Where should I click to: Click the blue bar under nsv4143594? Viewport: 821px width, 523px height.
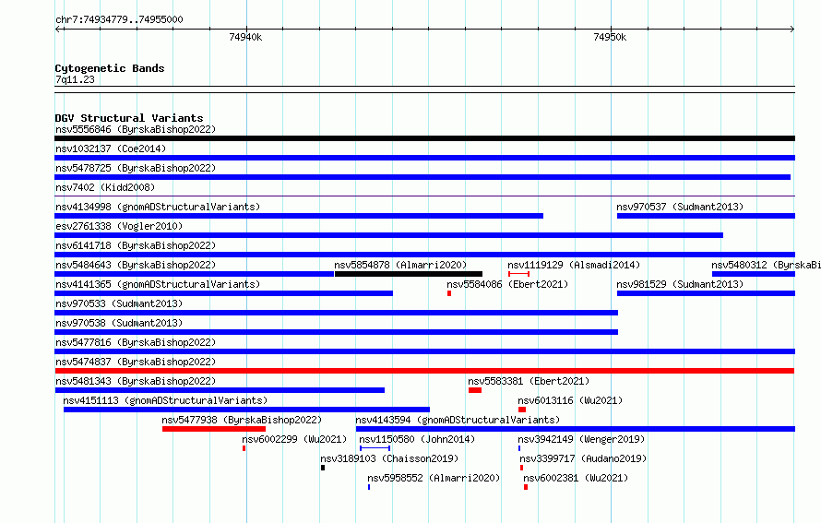tap(576, 429)
